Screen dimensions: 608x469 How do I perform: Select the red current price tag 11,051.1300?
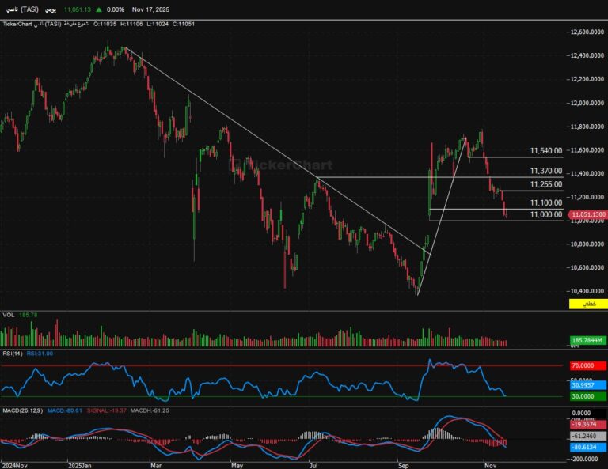pyautogui.click(x=588, y=214)
